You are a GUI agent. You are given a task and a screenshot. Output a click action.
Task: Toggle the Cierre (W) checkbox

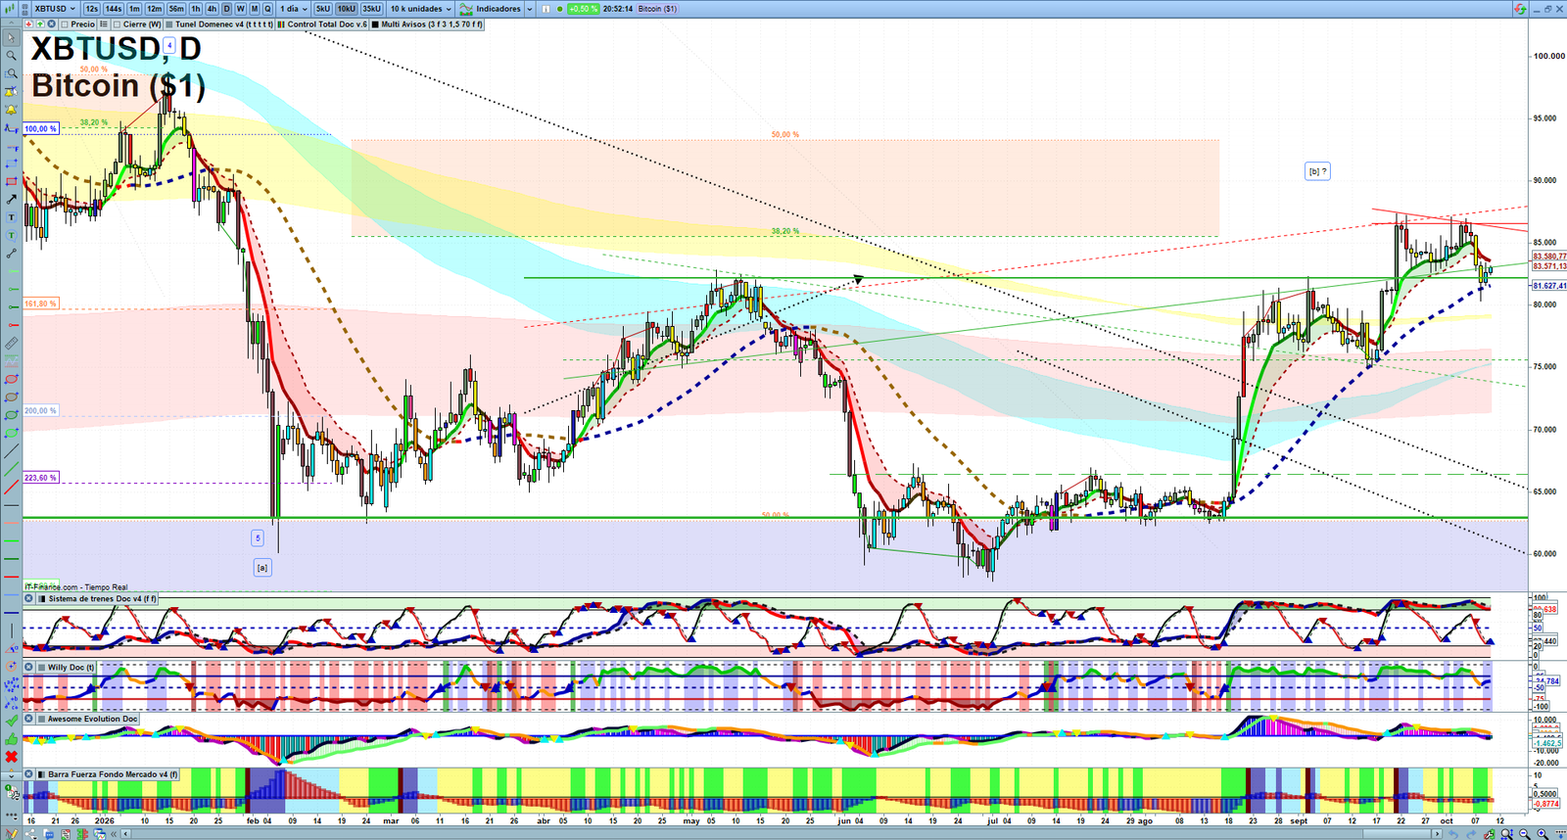point(117,24)
